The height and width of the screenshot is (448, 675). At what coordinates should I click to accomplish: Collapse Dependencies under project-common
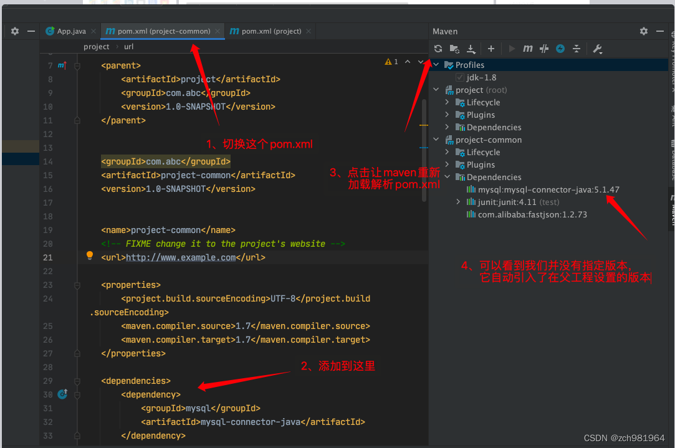(447, 176)
